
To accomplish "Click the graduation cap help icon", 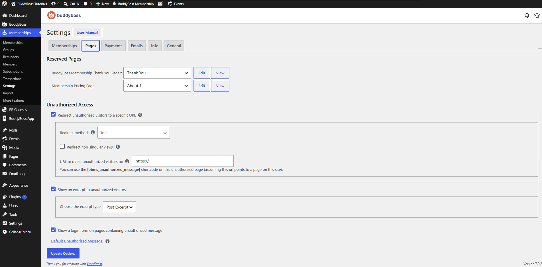I will [x=537, y=16].
